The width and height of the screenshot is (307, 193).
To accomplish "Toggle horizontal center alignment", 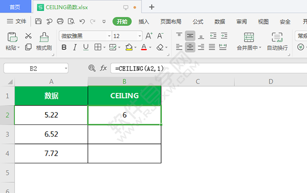I will coord(190,47).
